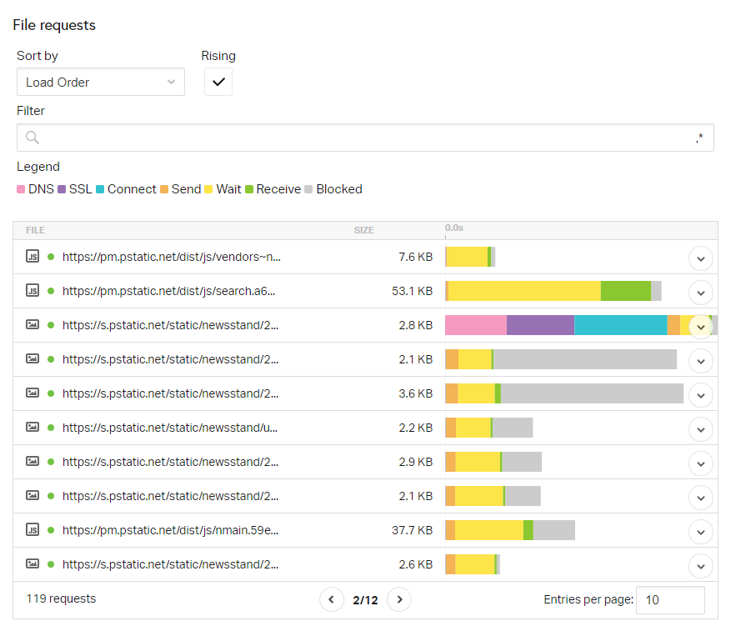Go to the next page of requests
Screen dimensions: 731x626
(399, 599)
